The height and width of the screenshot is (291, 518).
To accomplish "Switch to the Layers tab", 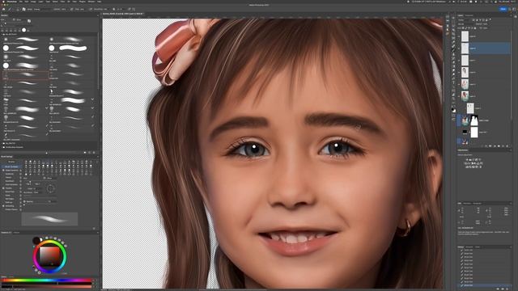I will pyautogui.click(x=461, y=15).
